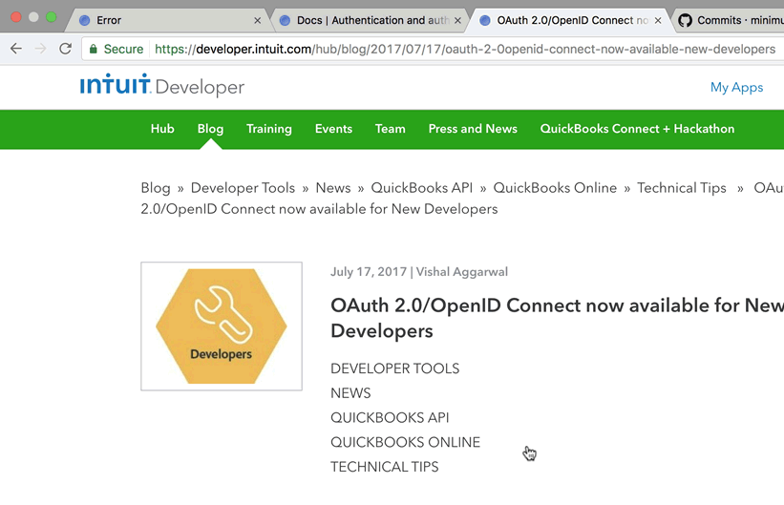Close the Docs Authentication tab
The width and height of the screenshot is (784, 505).
457,20
